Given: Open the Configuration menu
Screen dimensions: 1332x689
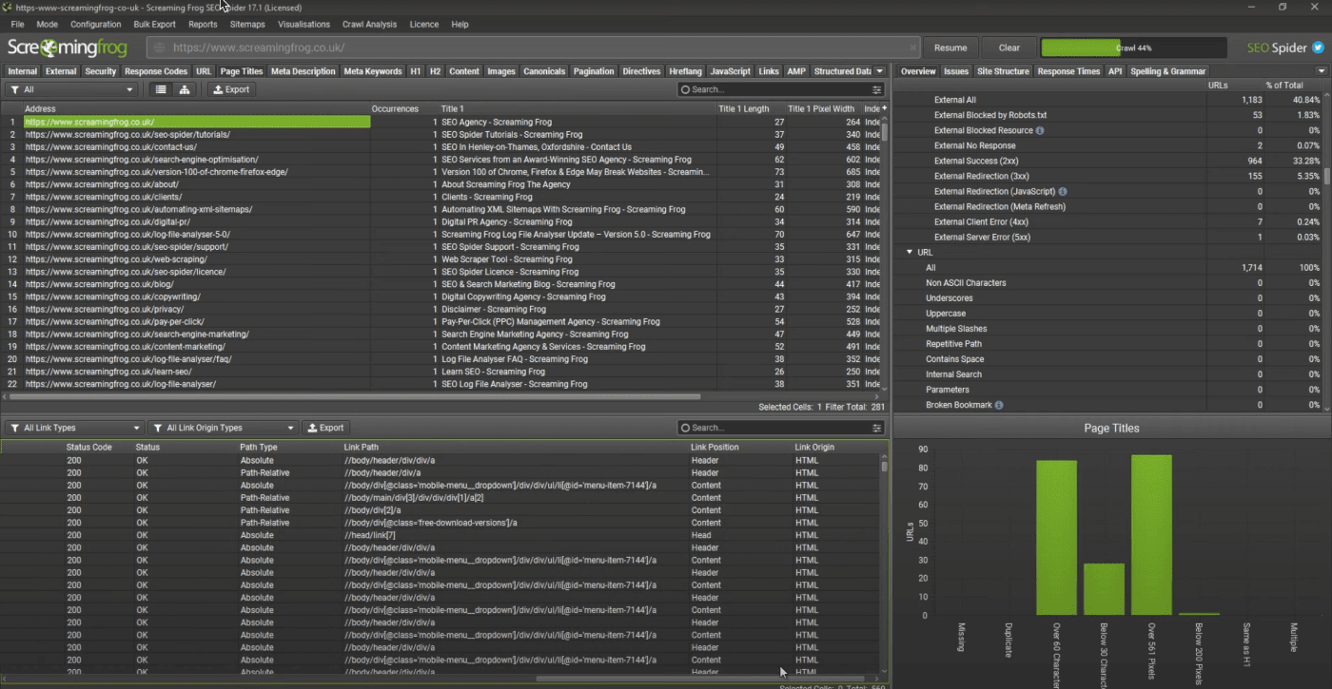Looking at the screenshot, I should (95, 24).
